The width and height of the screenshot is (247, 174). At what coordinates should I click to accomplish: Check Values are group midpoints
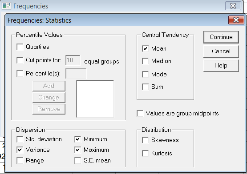[x=140, y=114]
